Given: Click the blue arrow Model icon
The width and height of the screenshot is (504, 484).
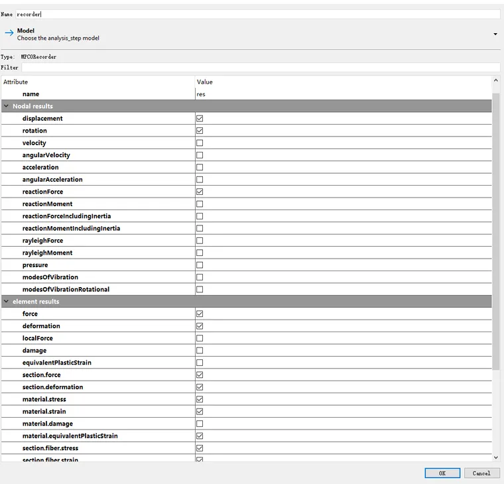Looking at the screenshot, I should coord(9,33).
